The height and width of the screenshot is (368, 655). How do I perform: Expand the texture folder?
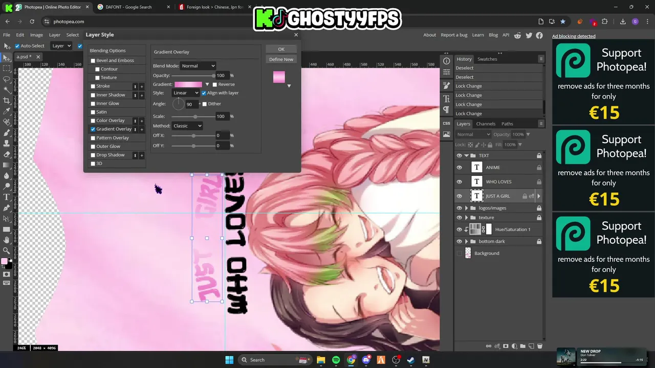[466, 218]
